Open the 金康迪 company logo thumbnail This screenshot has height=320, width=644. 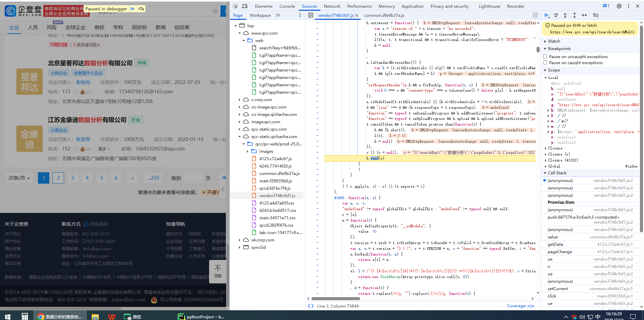[x=30, y=139]
